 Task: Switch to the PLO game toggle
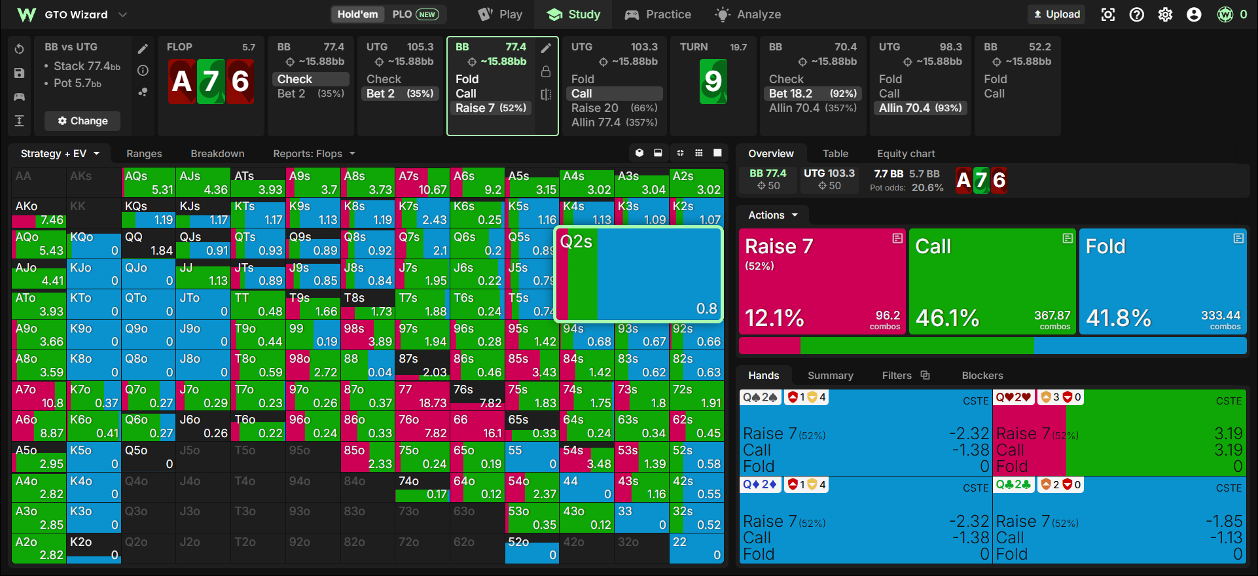click(415, 14)
